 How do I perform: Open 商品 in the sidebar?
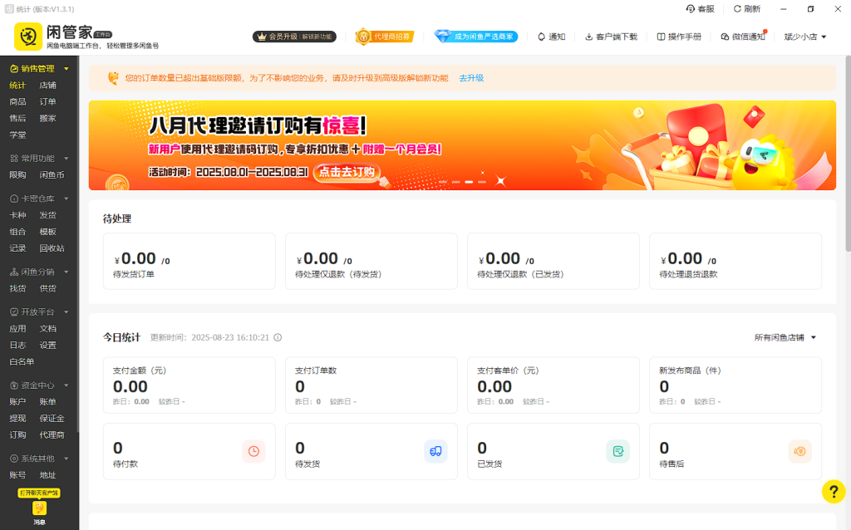(x=17, y=101)
